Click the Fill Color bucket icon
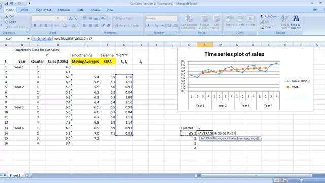 (x=65, y=26)
